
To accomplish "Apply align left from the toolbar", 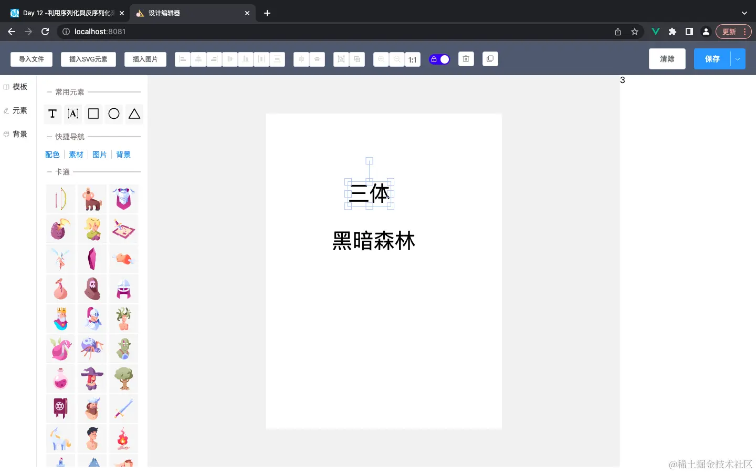I will click(183, 59).
